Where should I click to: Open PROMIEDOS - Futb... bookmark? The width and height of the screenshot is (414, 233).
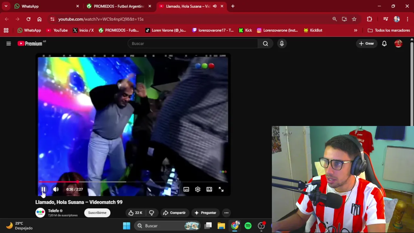coord(119,30)
